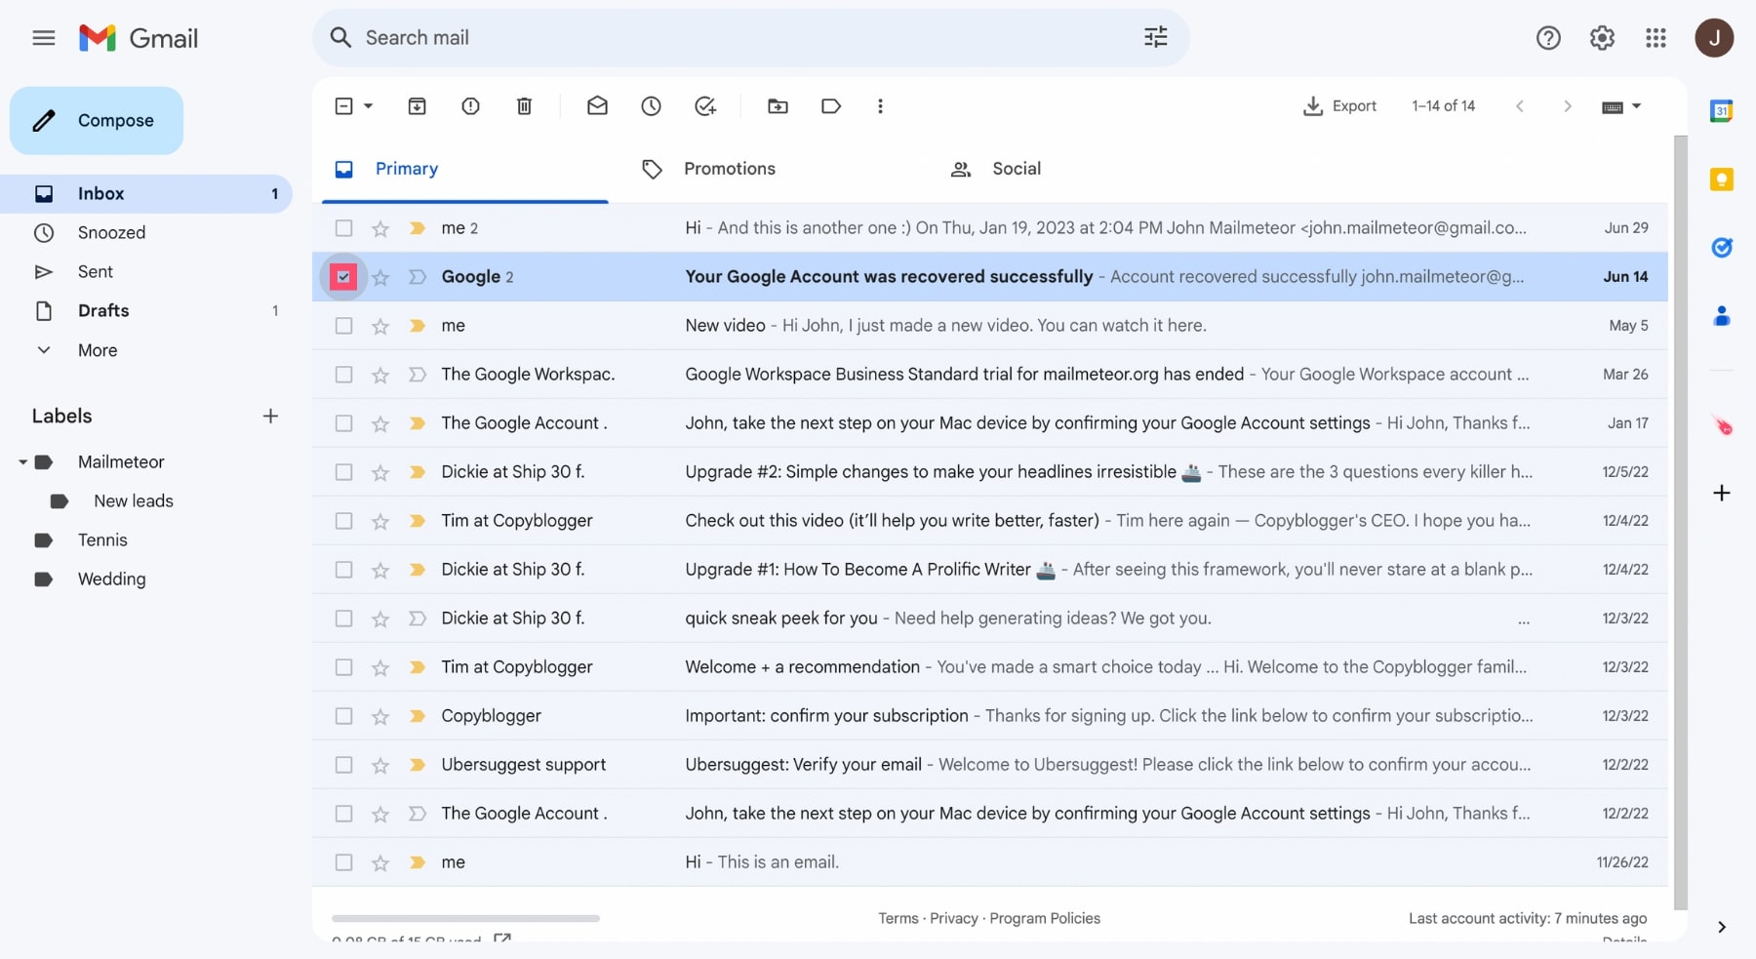The height and width of the screenshot is (959, 1756).
Task: Snooze the selected email
Action: pyautogui.click(x=651, y=106)
